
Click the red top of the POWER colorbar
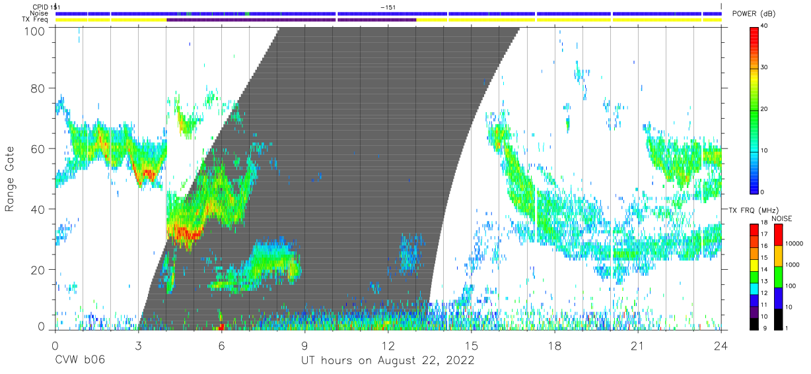tap(754, 34)
